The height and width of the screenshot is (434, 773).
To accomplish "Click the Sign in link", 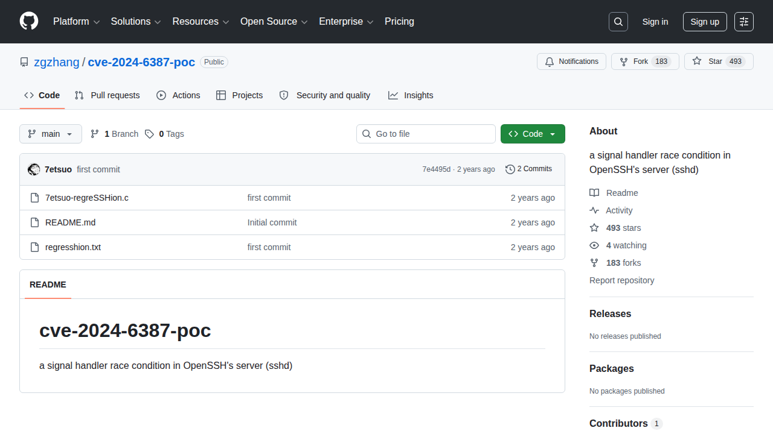I will point(655,22).
